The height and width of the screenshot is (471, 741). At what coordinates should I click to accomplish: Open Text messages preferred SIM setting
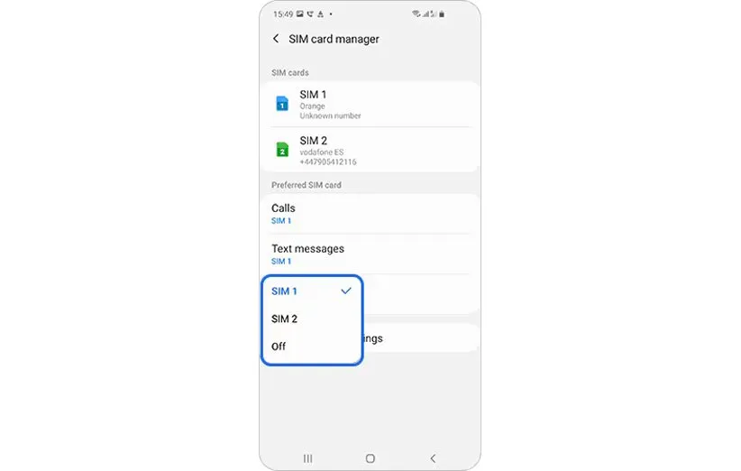point(370,254)
